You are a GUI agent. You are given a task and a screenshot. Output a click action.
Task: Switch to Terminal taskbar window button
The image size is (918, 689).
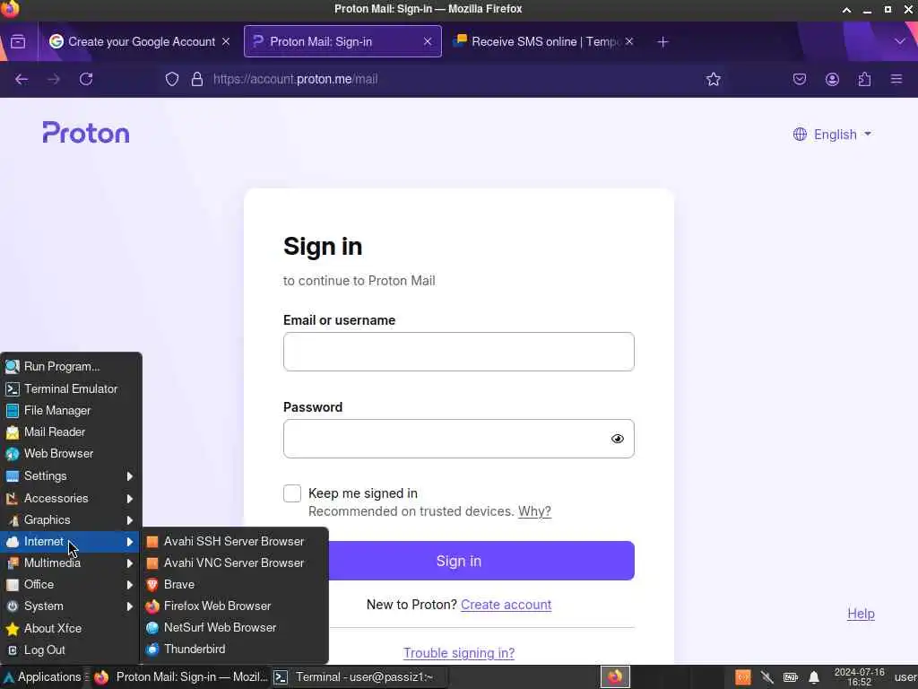357,676
